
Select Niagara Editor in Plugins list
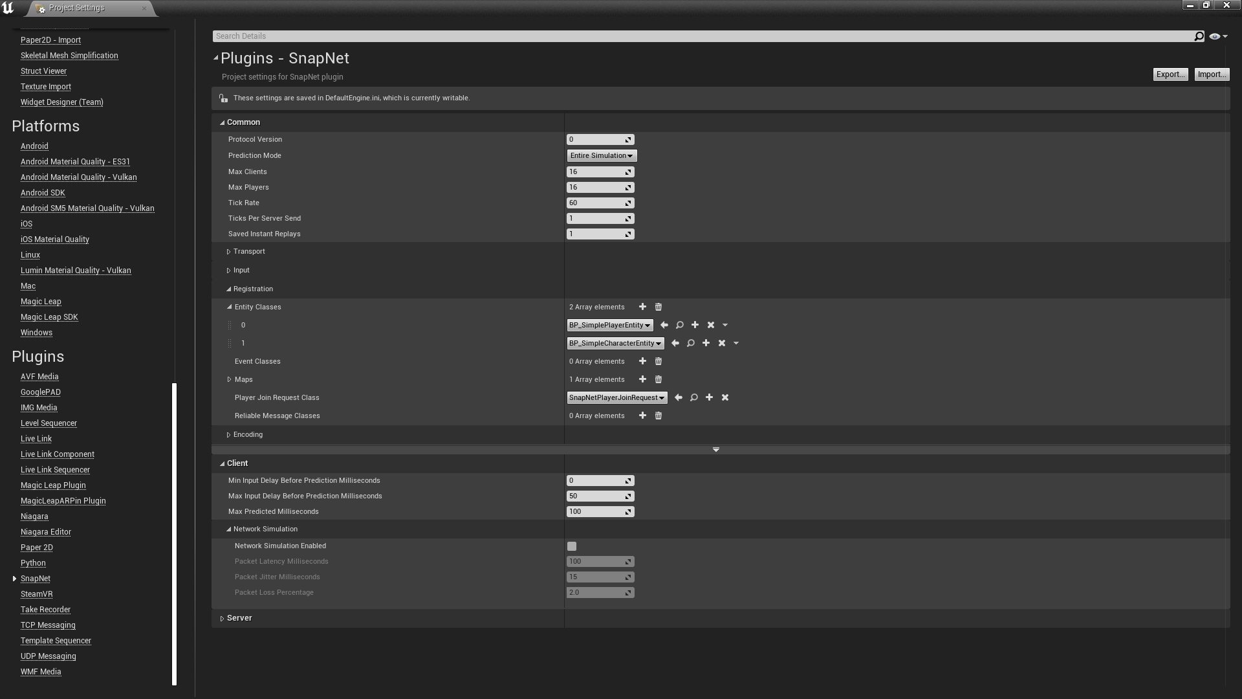46,532
